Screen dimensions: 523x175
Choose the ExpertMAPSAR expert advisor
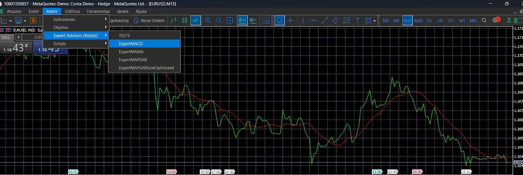[x=144, y=60]
